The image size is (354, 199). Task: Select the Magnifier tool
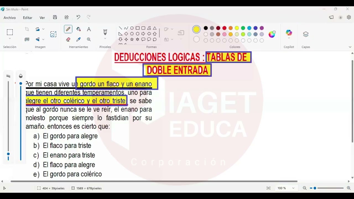[x=89, y=39]
